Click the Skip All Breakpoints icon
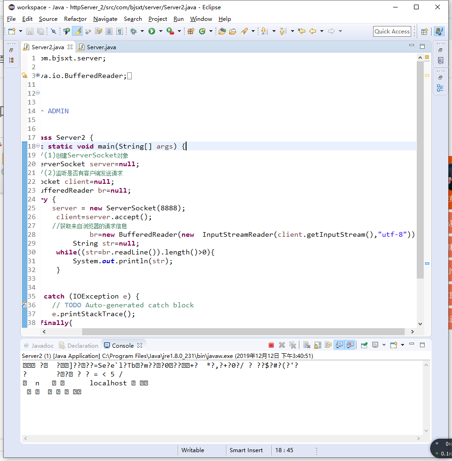Viewport: 452px width, 461px height. [x=53, y=31]
